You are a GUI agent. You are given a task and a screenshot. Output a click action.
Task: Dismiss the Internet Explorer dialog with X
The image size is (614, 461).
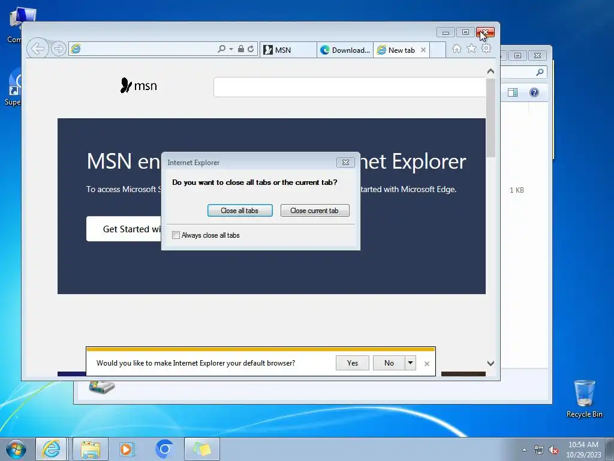tap(345, 162)
